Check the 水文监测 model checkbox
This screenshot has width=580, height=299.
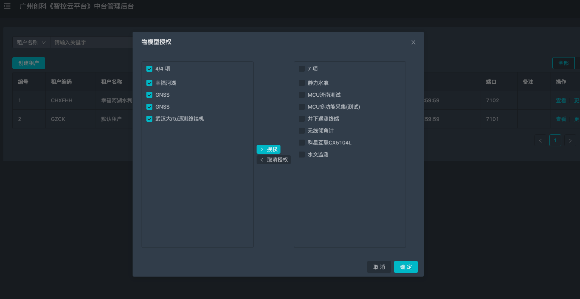click(302, 154)
